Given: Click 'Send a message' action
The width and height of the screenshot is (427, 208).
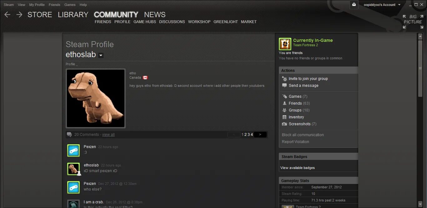Looking at the screenshot, I should (304, 86).
